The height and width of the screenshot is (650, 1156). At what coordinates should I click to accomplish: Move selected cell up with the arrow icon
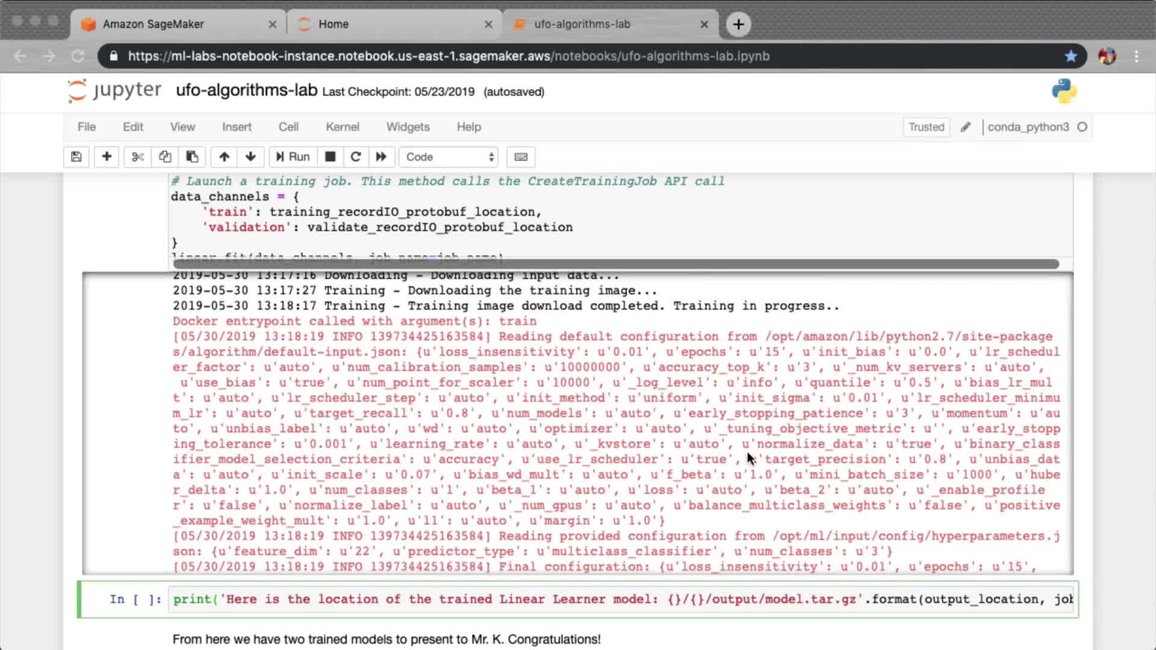click(224, 157)
